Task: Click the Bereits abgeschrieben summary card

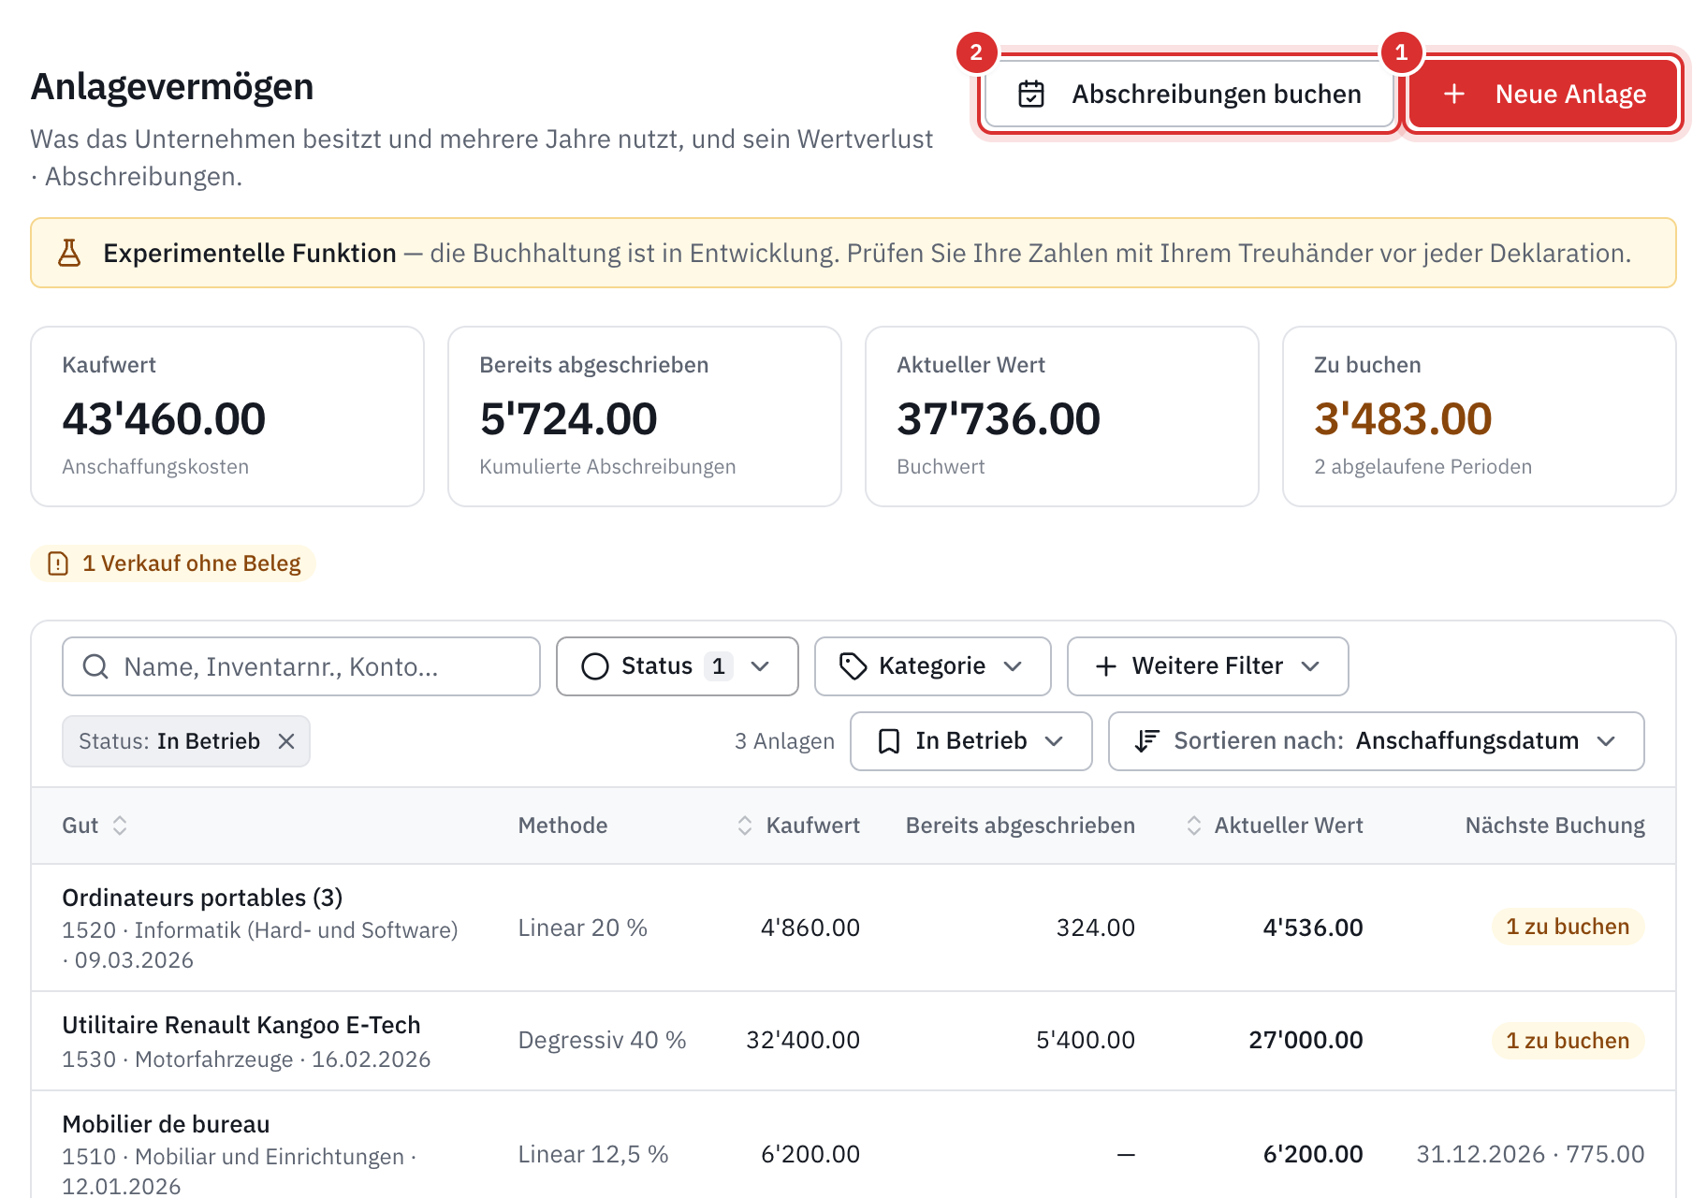Action: click(645, 416)
